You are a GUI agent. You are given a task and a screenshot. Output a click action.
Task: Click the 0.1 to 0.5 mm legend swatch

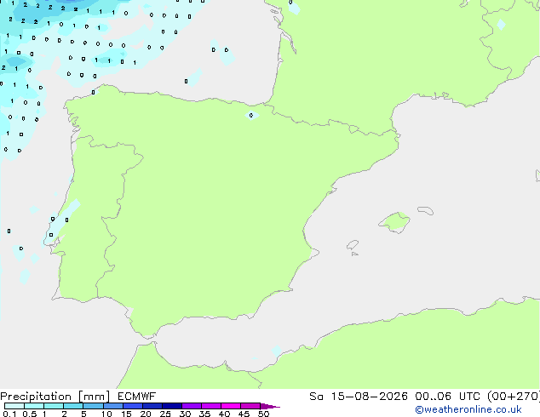[14, 406]
